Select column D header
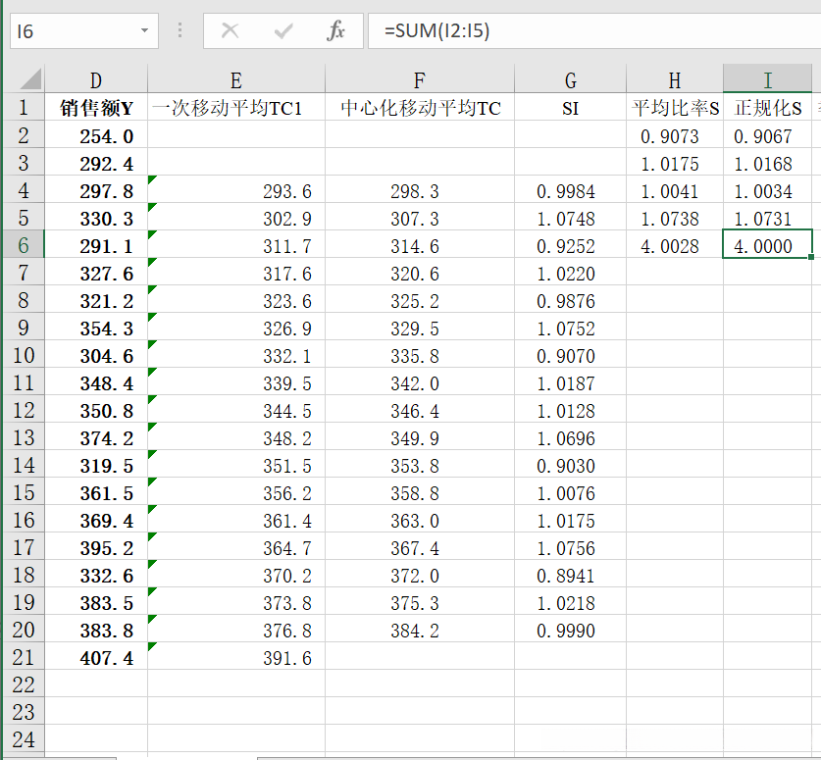821x760 pixels. (96, 80)
